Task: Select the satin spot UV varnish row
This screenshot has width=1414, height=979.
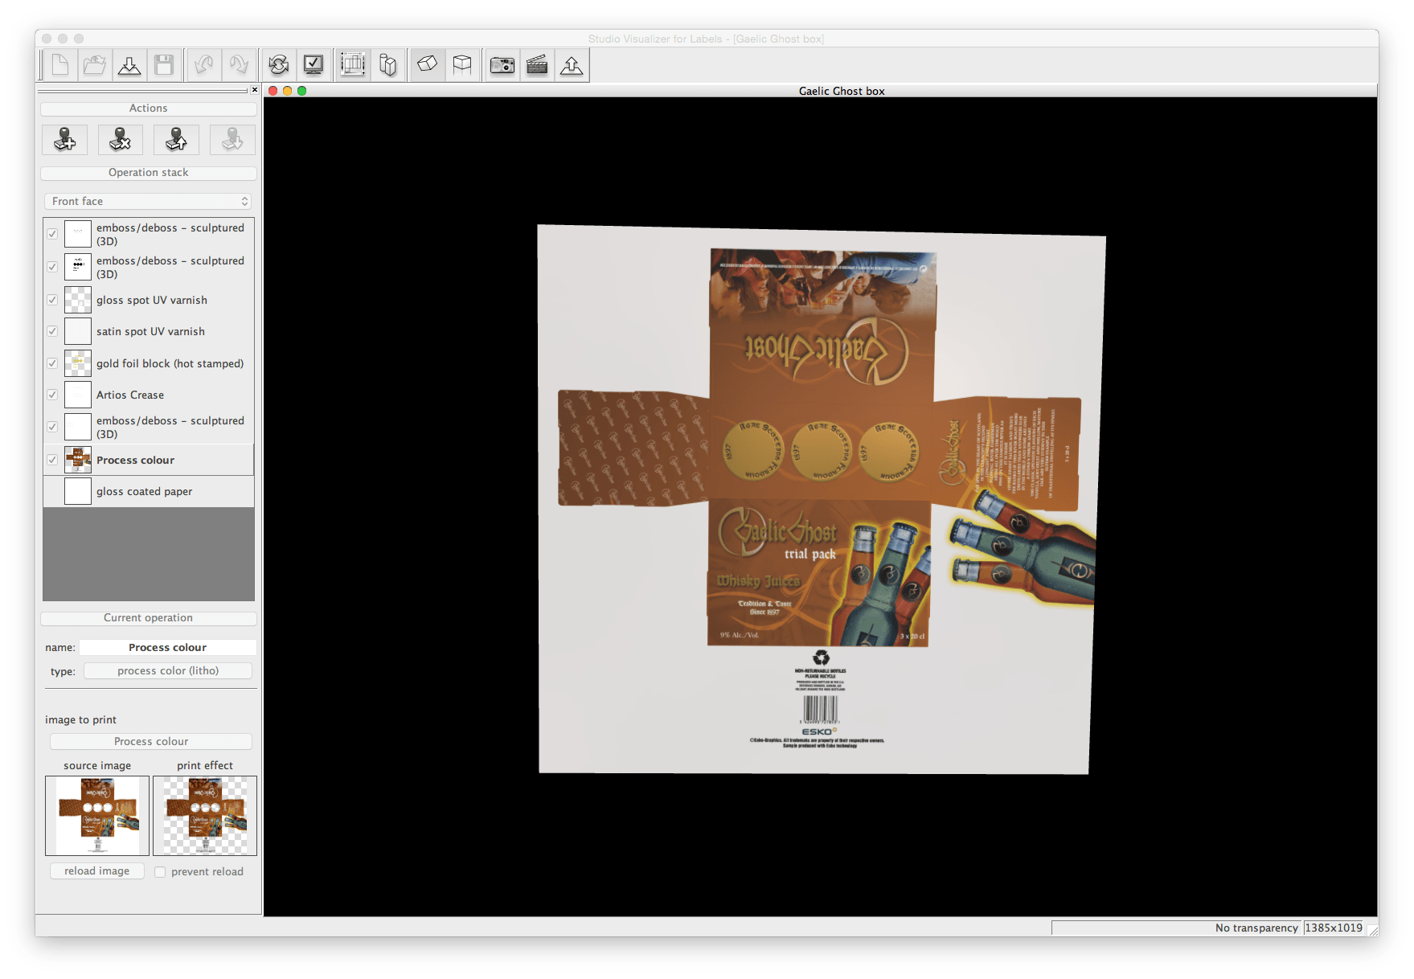Action: pyautogui.click(x=149, y=331)
